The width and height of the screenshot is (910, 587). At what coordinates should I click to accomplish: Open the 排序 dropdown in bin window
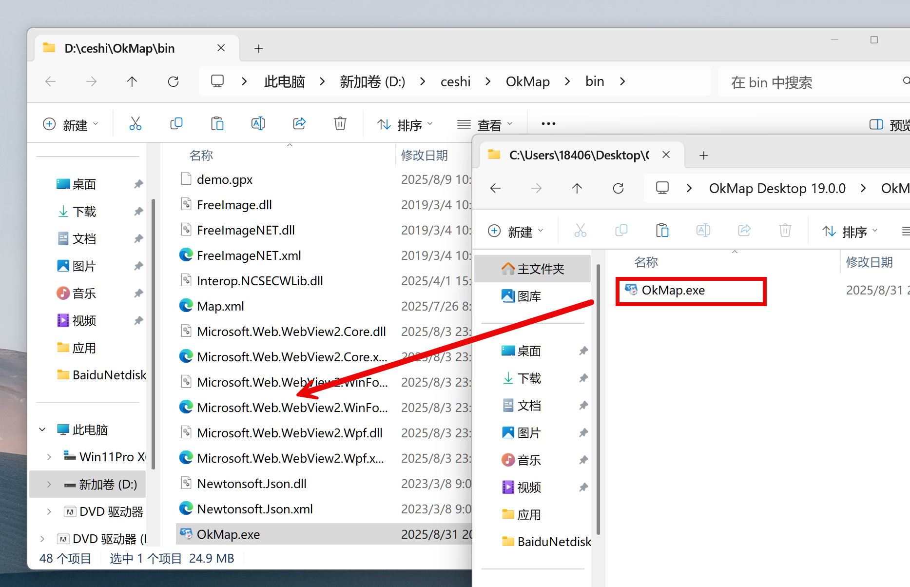pos(405,125)
